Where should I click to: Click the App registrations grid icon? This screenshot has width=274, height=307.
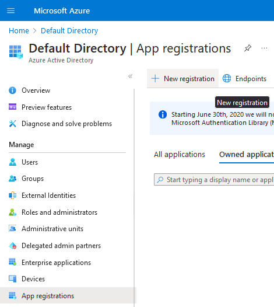point(12,296)
